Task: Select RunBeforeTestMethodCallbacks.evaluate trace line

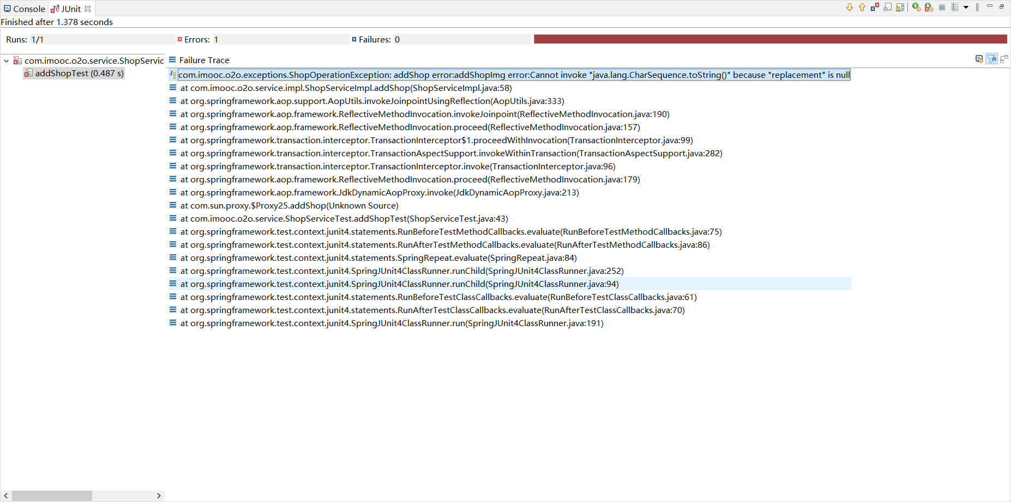Action: (451, 231)
